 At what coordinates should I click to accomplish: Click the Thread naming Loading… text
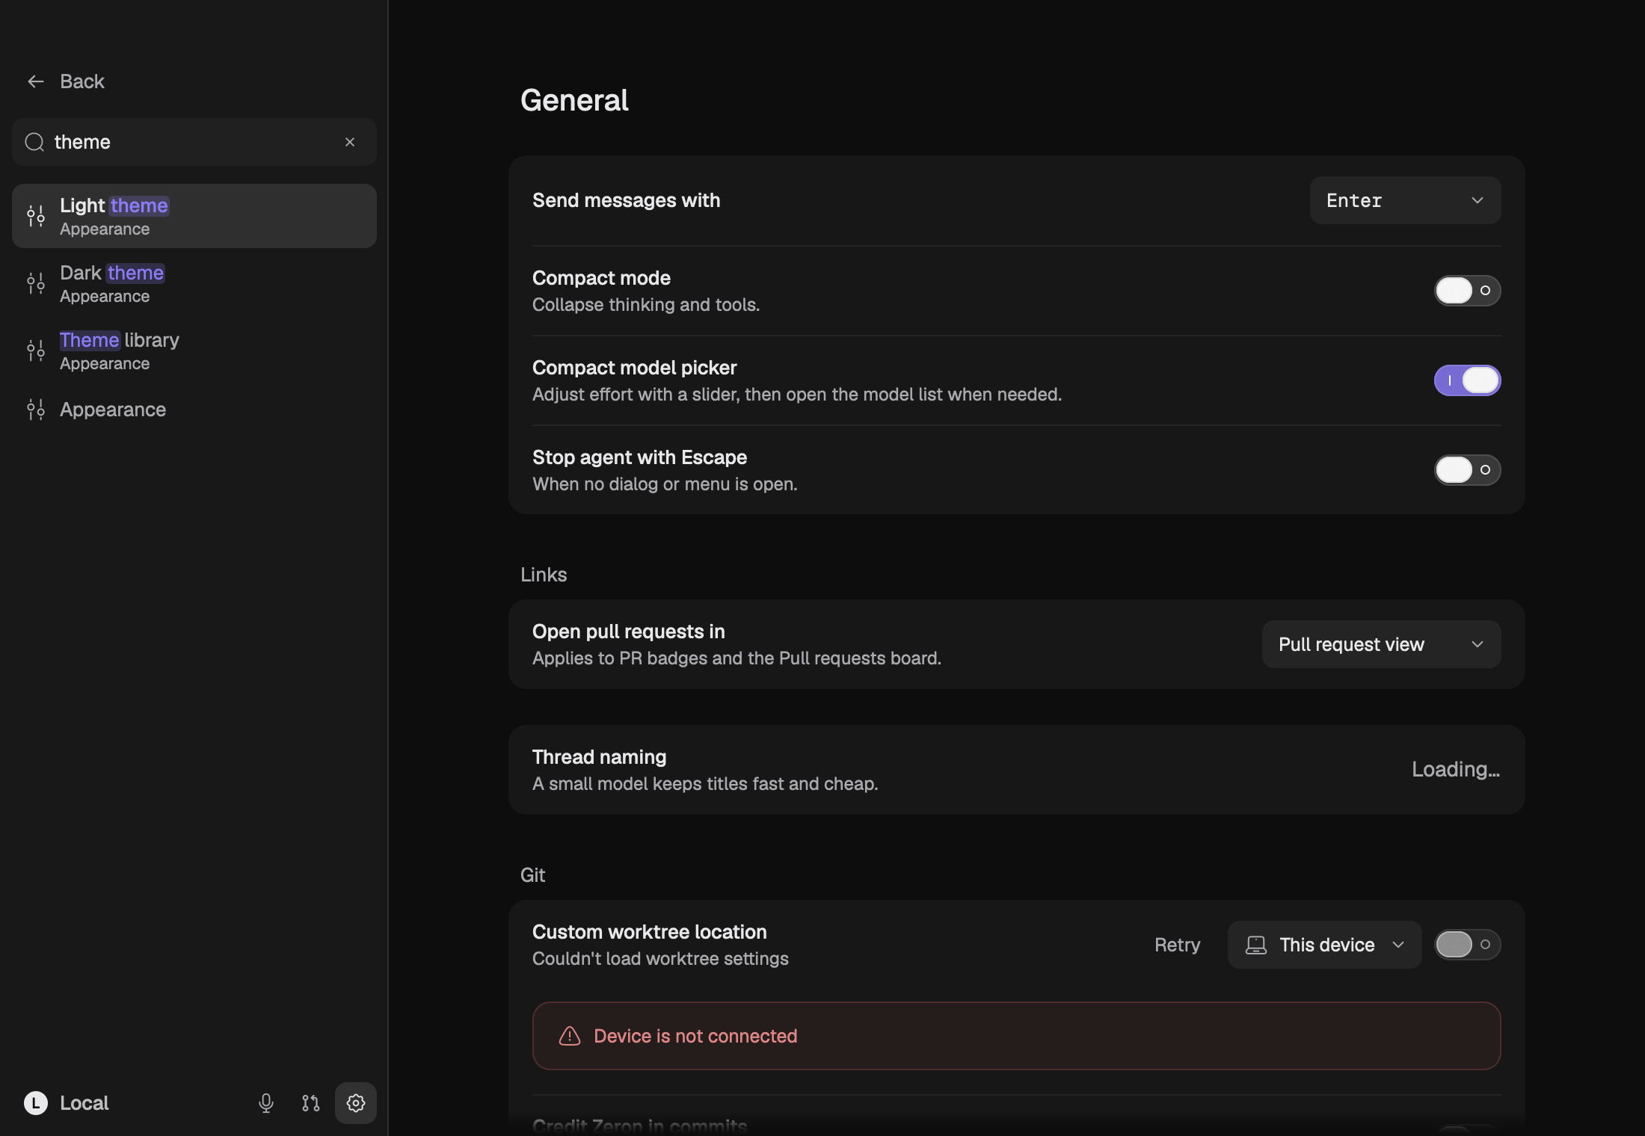1456,770
